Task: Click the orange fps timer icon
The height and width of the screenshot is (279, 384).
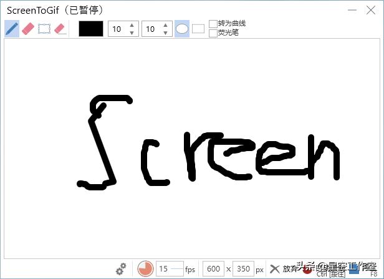Action: point(145,269)
